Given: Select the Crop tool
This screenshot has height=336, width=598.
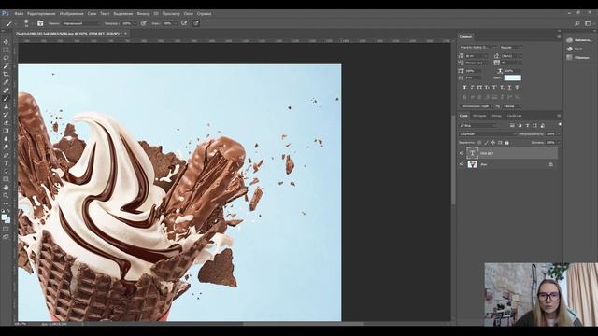Looking at the screenshot, I should [x=6, y=74].
